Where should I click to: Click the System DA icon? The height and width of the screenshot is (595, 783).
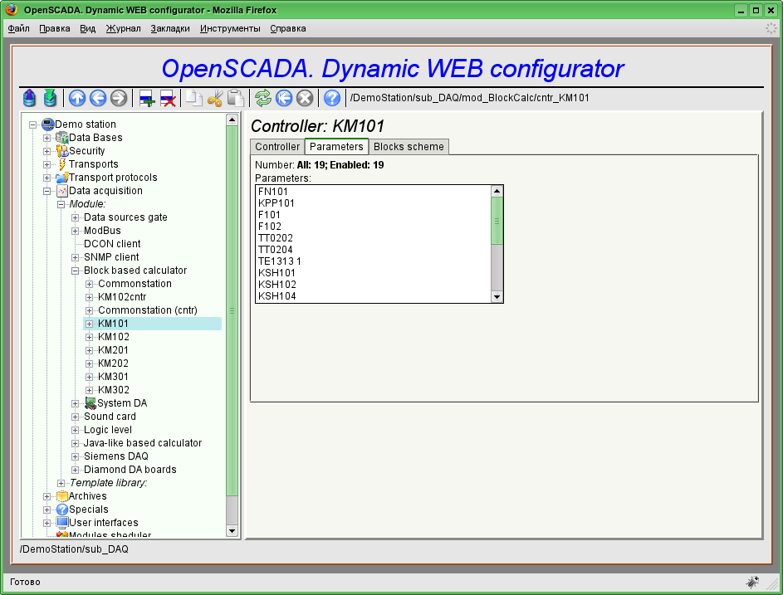pos(91,402)
